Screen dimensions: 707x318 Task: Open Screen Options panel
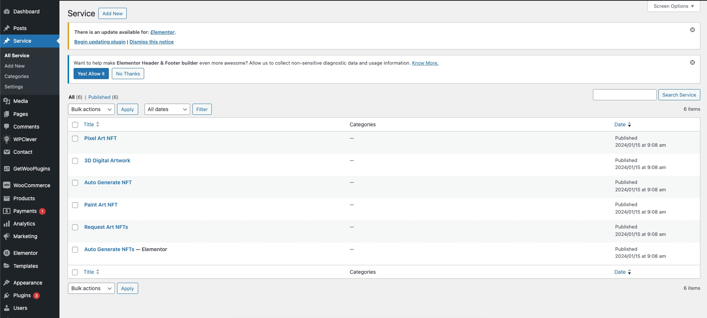[x=674, y=6]
